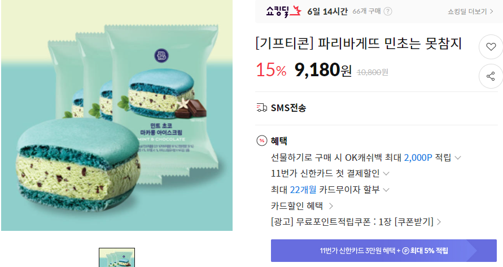Click the question mark help icon
The width and height of the screenshot is (503, 267).
point(387,11)
